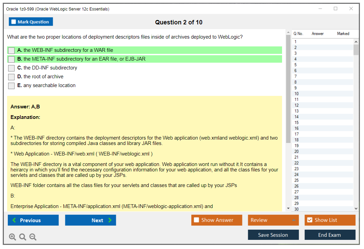Enable the Show Answer checkbox
Screen dimensions: 364x249
pyautogui.click(x=196, y=220)
